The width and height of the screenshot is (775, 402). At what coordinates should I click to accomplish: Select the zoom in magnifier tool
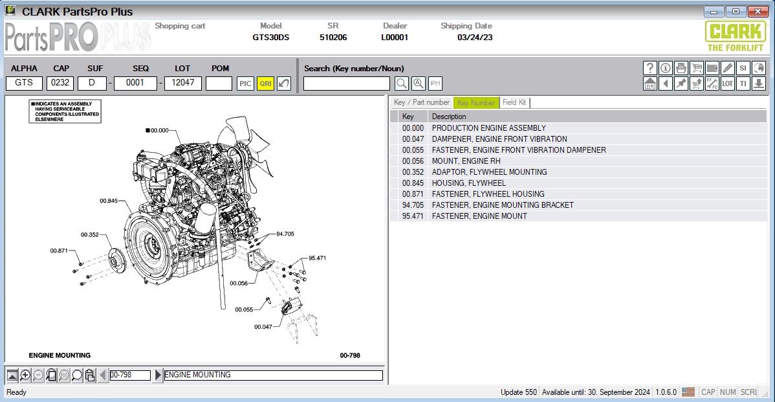25,374
